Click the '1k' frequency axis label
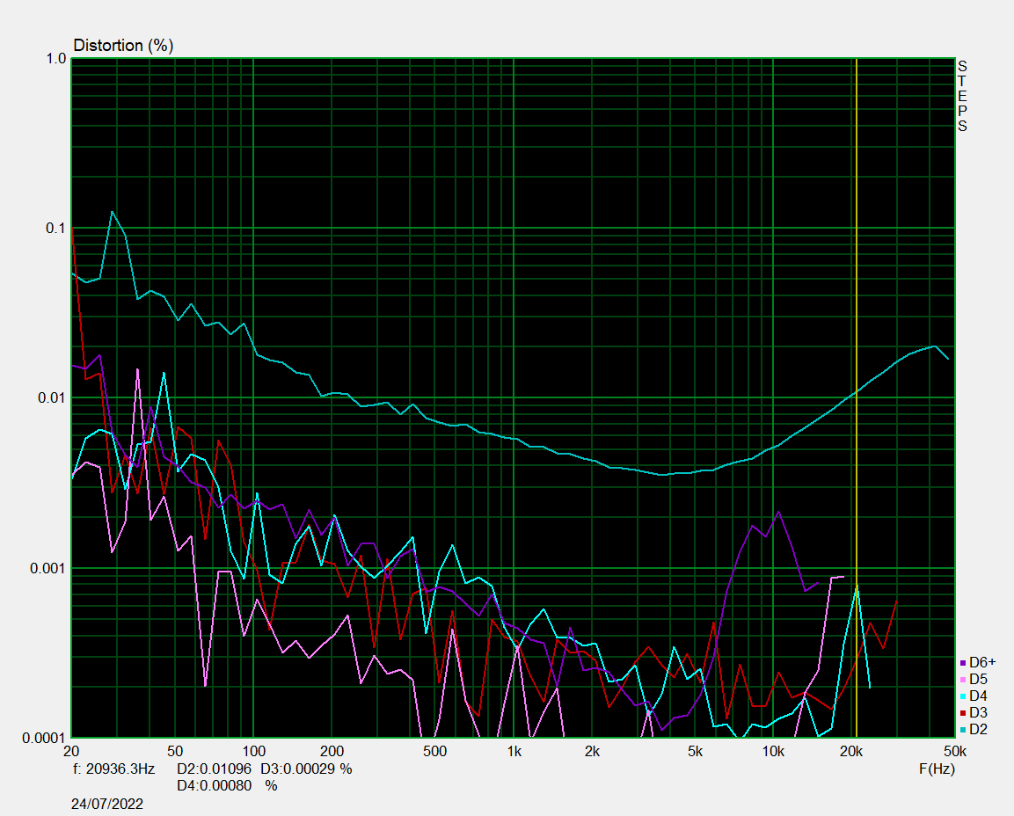The width and height of the screenshot is (1014, 816). tap(514, 751)
